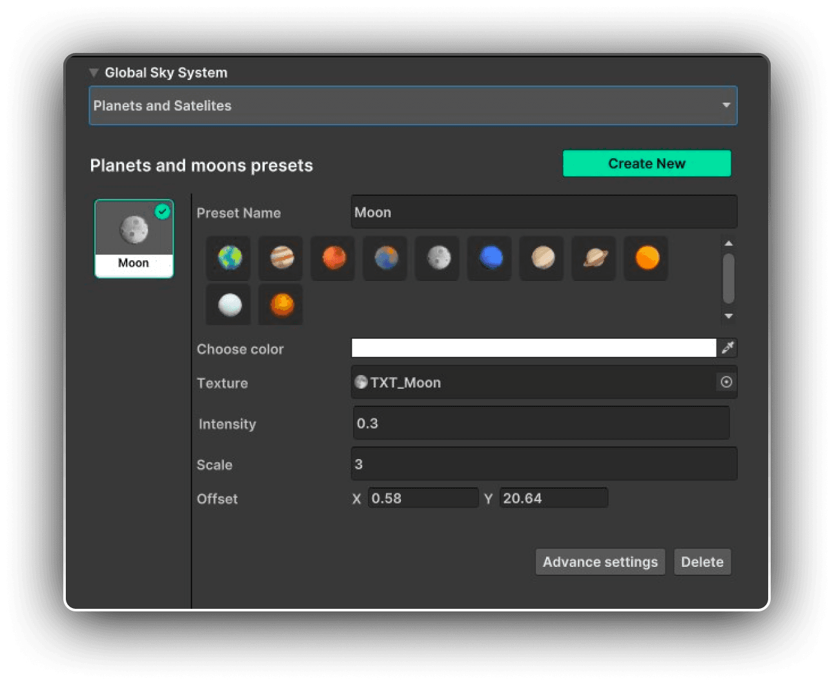Open Advance settings
The height and width of the screenshot is (685, 834).
600,562
